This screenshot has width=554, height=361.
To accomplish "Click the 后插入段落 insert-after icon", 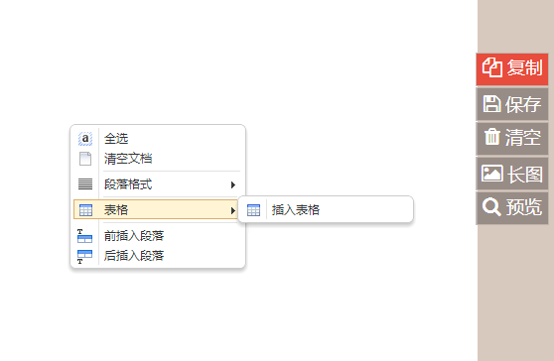I will [x=84, y=257].
